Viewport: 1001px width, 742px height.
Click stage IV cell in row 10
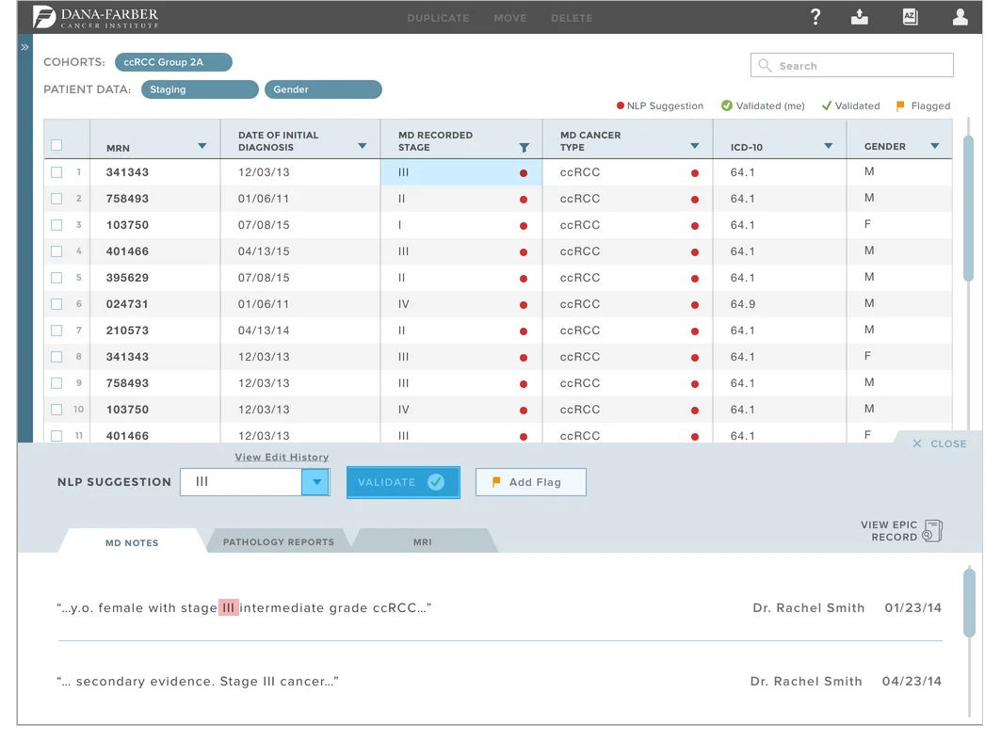pos(460,410)
